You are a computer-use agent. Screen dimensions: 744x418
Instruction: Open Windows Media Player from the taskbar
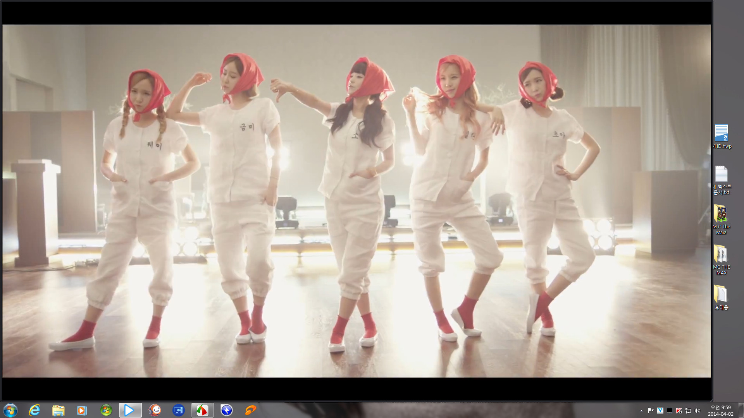tap(82, 410)
